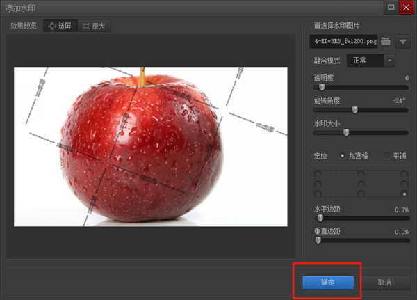Select top-left position in the nine-grid
The height and width of the screenshot is (300, 417).
pos(318,174)
